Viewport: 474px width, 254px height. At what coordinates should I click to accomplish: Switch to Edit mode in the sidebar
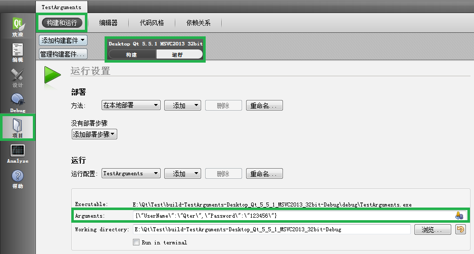click(18, 53)
